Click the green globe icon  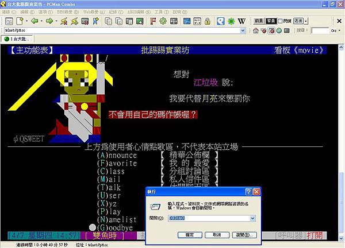[279, 30]
